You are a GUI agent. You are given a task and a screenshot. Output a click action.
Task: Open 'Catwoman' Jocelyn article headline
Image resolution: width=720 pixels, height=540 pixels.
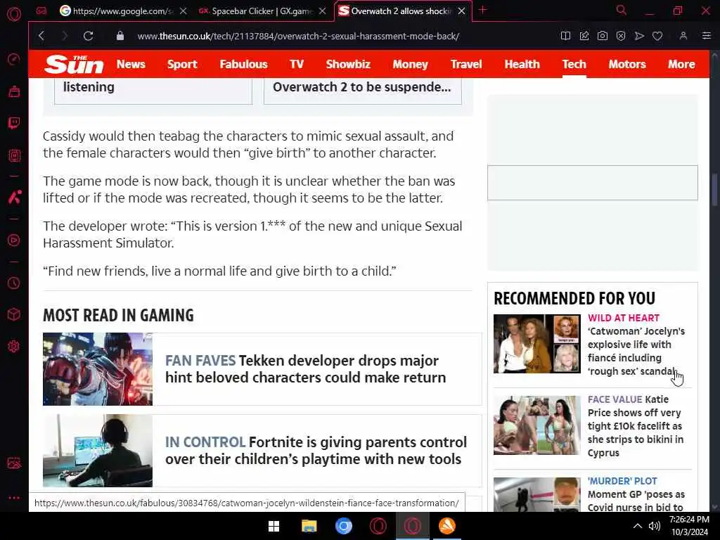(x=636, y=351)
